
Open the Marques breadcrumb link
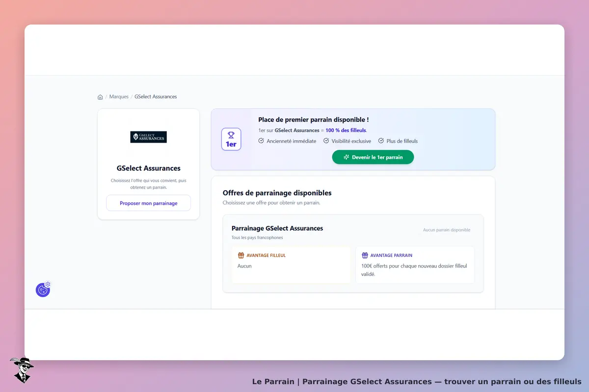(x=119, y=97)
